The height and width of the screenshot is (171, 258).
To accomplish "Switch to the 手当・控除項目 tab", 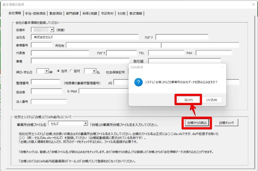I will 35,14.
